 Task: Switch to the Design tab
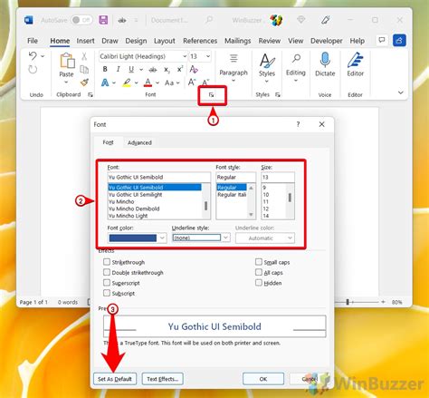[x=136, y=41]
